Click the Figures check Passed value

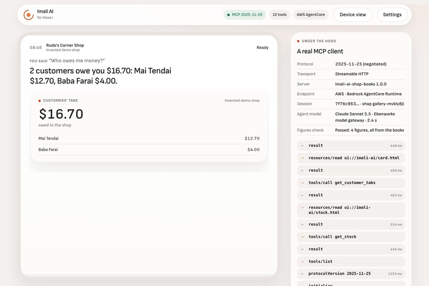[369, 130]
